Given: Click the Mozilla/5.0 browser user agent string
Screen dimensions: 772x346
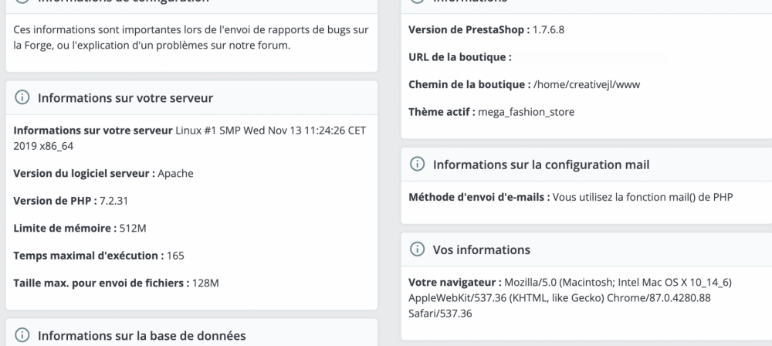Looking at the screenshot, I should [571, 298].
